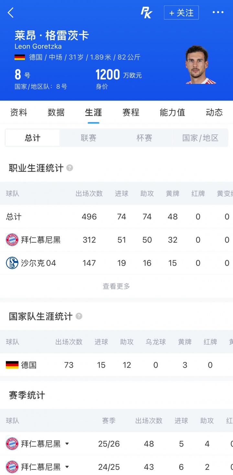Tap the Germany flag in national team stats
This screenshot has width=233, height=475.
coord(12,365)
